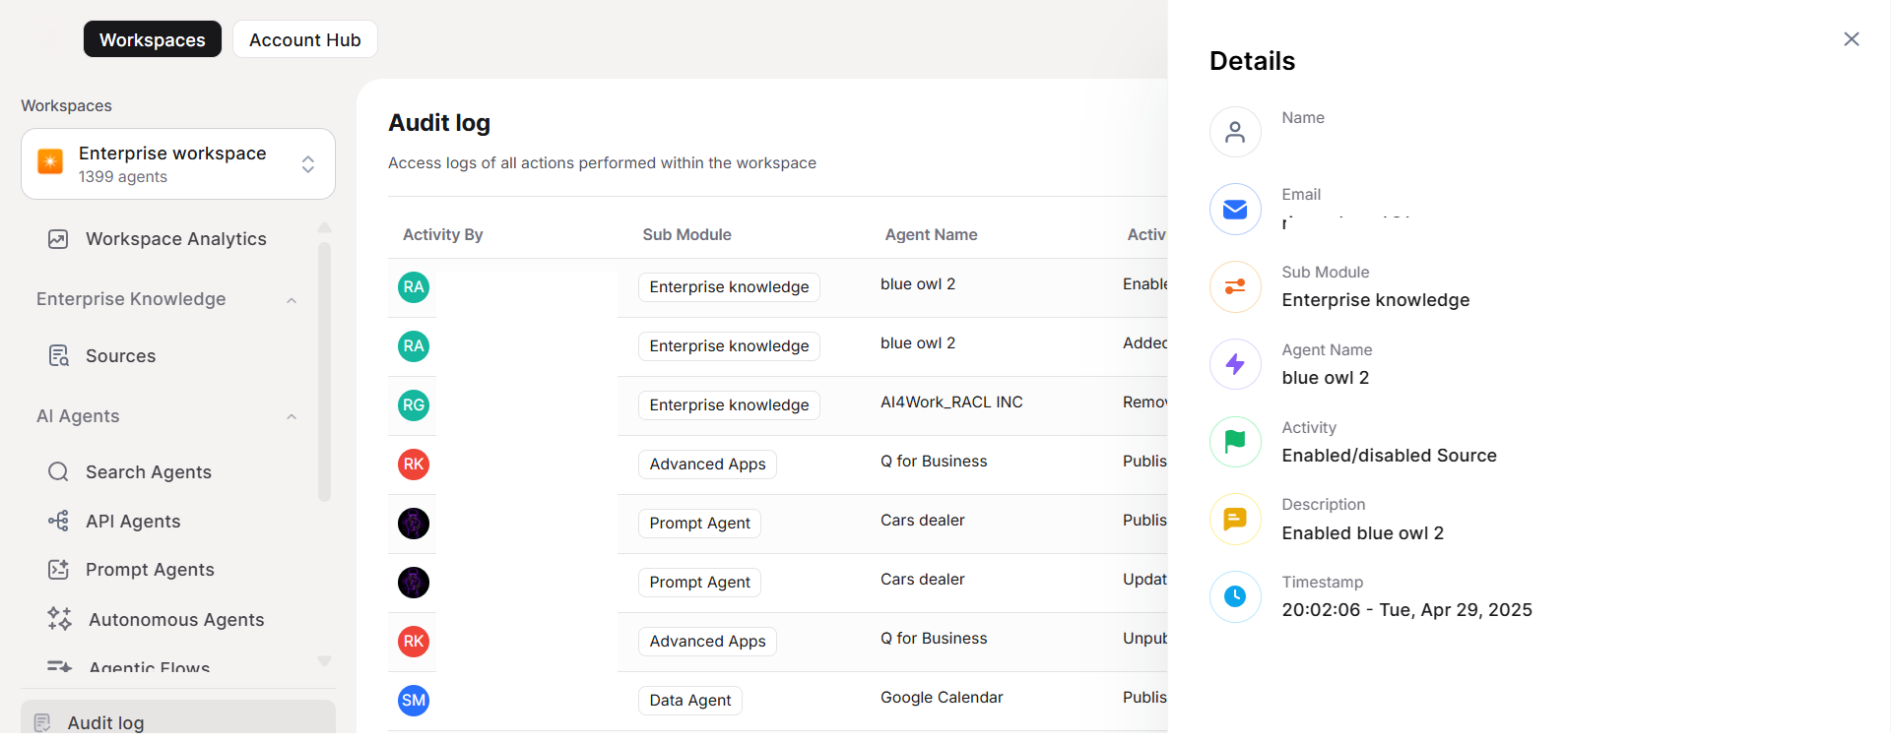1891x742 pixels.
Task: Click the Enterprise knowledge tag in the AI4Work_RACL INC row
Action: tap(729, 405)
